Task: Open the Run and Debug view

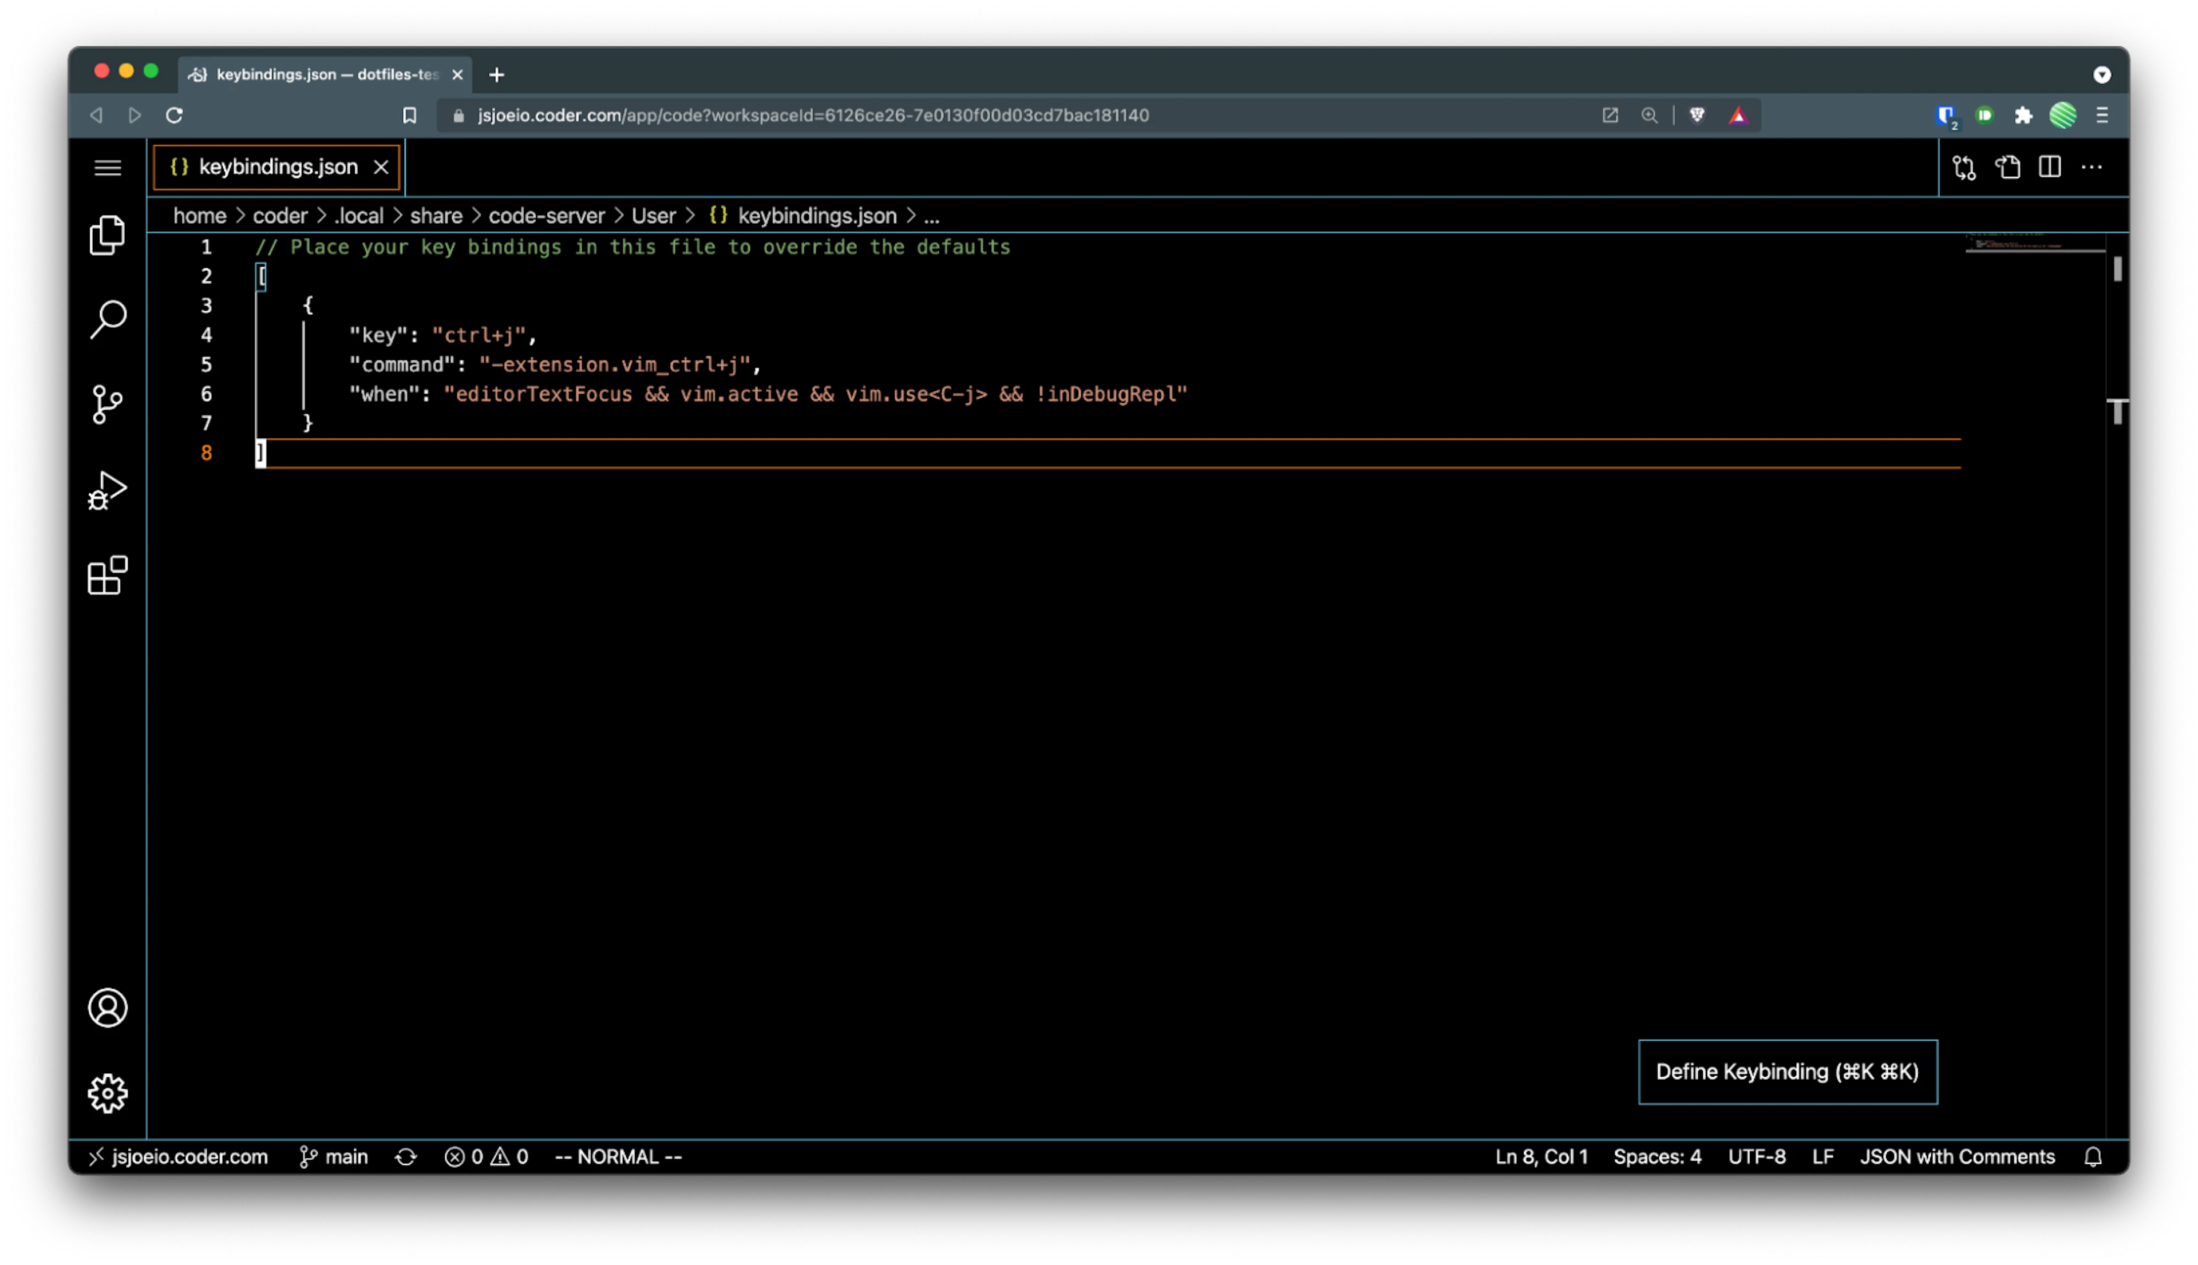Action: 108,490
